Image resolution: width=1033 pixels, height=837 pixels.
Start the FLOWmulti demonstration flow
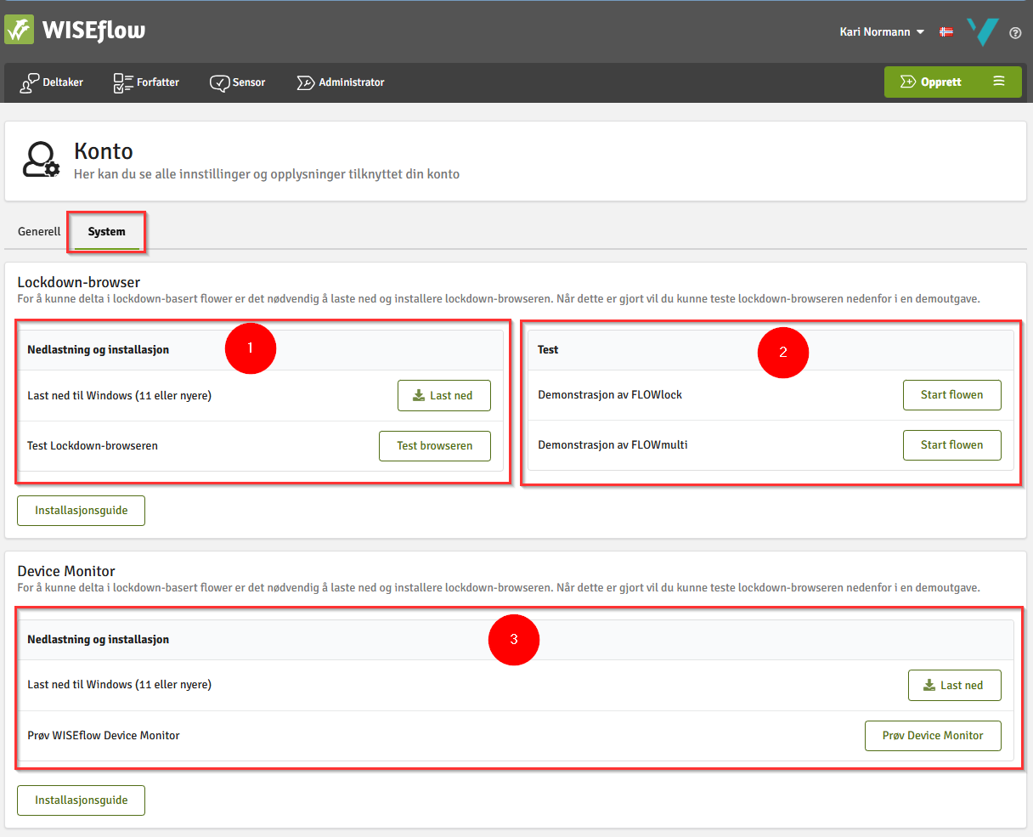(951, 444)
